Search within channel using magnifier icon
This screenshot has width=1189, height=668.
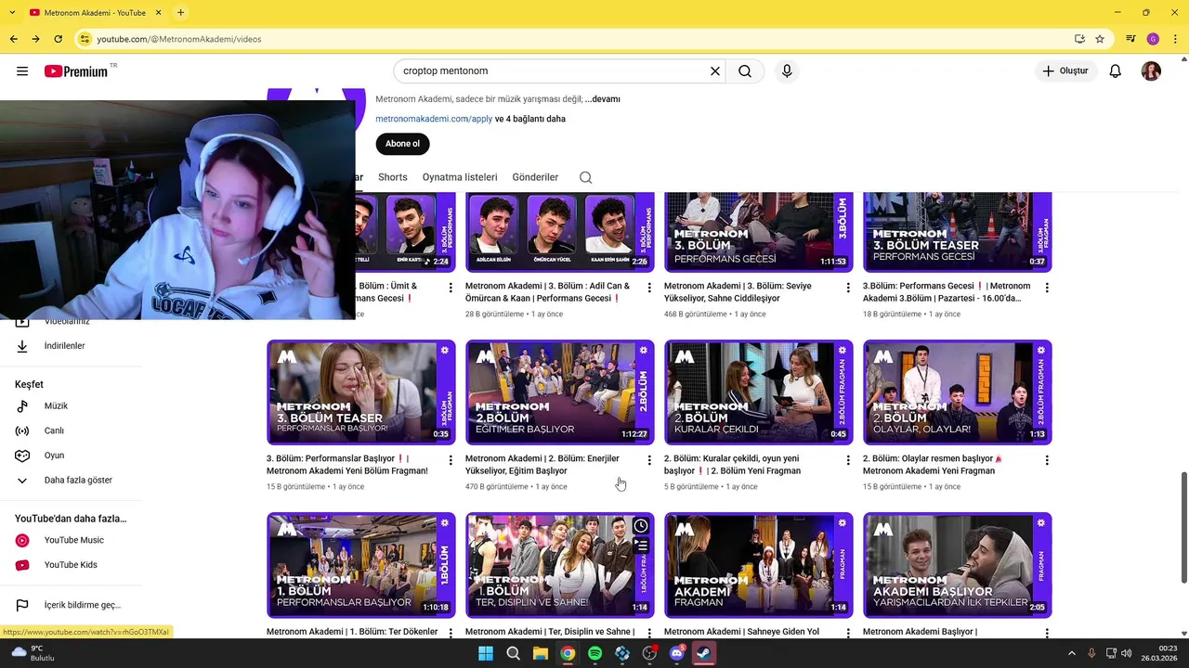pos(586,177)
